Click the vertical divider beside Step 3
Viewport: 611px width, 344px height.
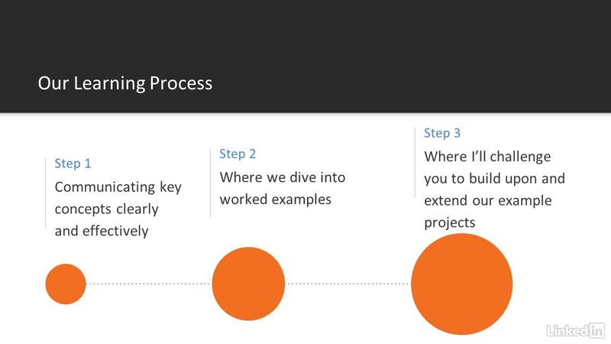click(415, 163)
